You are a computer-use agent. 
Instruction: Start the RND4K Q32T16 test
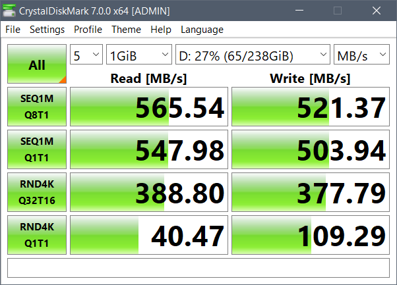tap(37, 192)
